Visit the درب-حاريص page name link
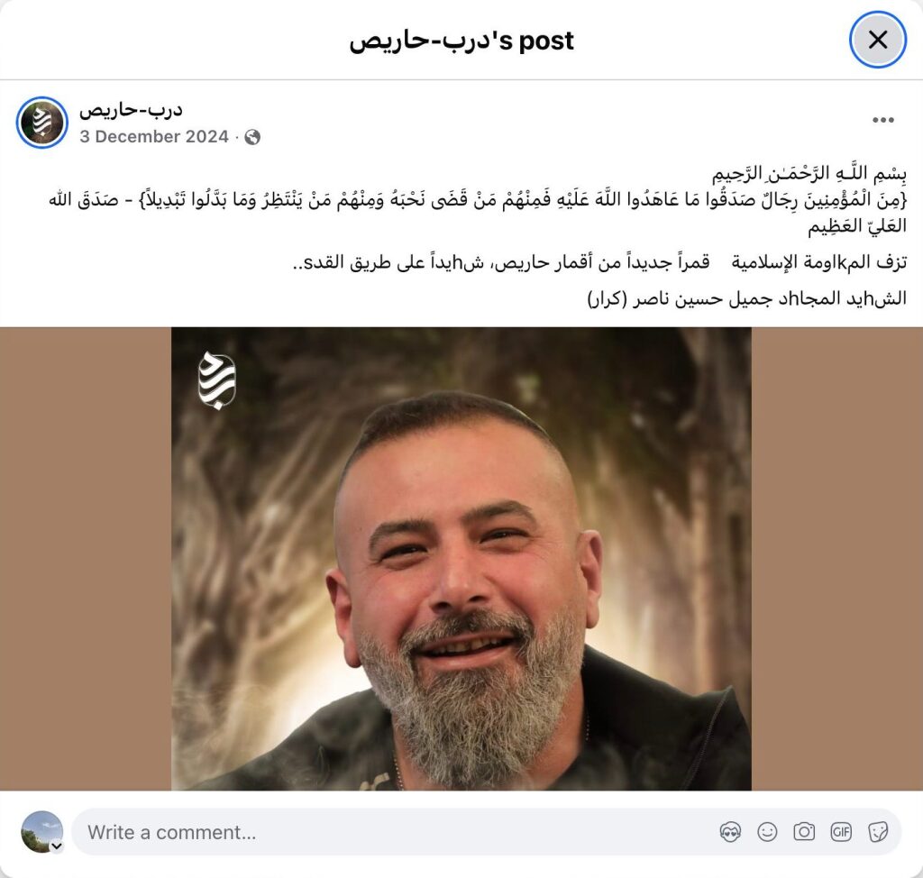This screenshot has height=878, width=923. click(x=132, y=110)
